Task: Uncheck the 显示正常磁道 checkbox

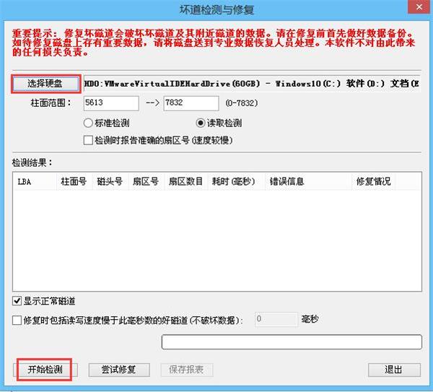Action: [x=43, y=301]
